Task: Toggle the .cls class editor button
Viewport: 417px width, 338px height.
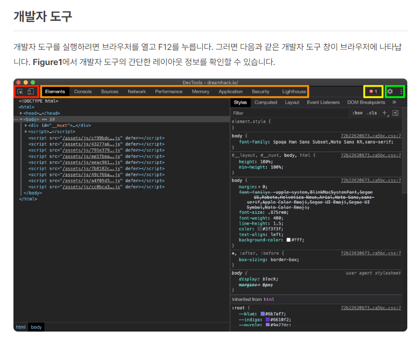Action: tap(372, 113)
